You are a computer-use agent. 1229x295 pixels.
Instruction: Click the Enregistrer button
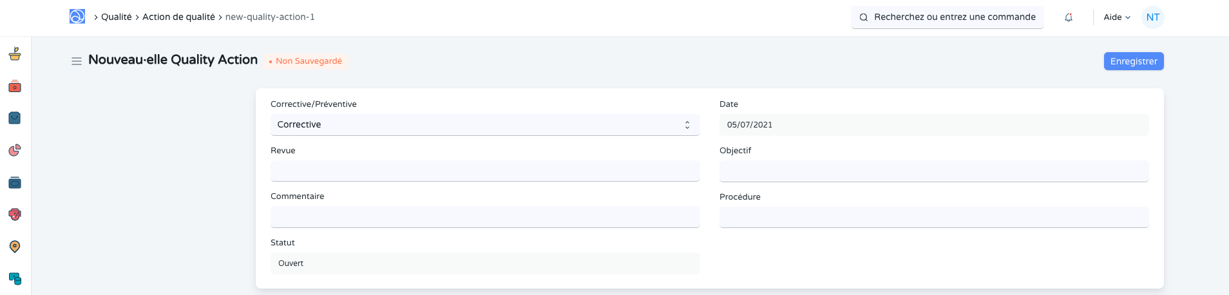1133,61
